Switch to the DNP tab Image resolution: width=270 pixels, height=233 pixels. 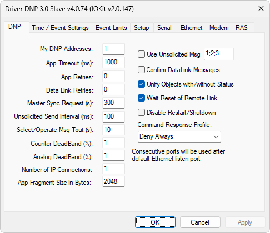coord(16,27)
